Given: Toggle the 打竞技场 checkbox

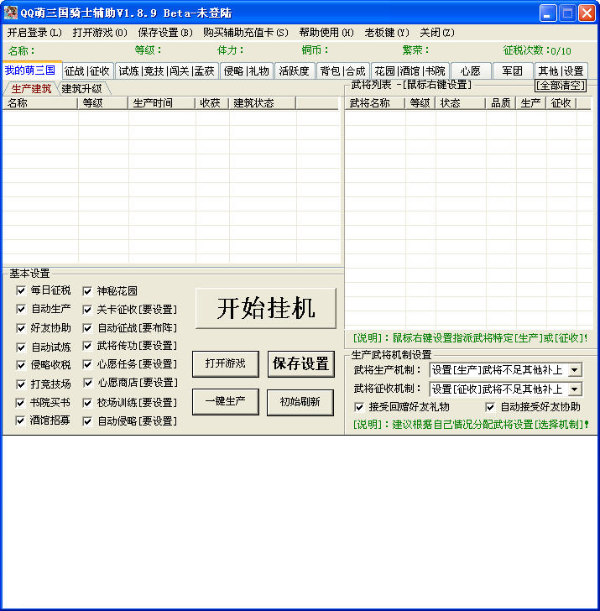Looking at the screenshot, I should coord(21,384).
